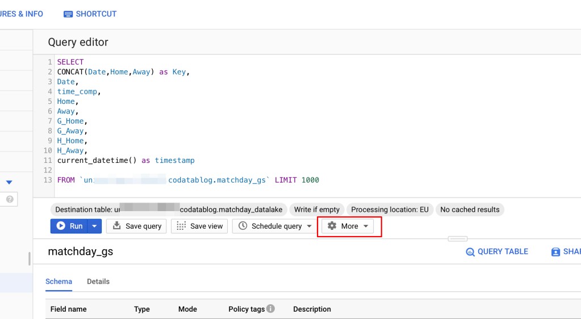Click the current_datetime() line in editor
The height and width of the screenshot is (319, 581).
point(126,161)
